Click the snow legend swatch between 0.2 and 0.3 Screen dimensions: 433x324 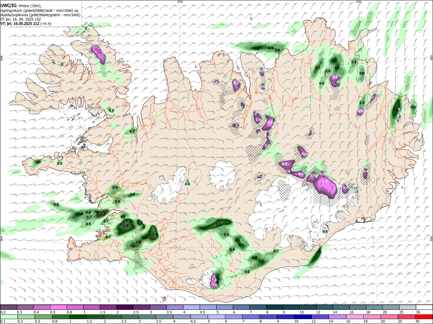[9, 307]
